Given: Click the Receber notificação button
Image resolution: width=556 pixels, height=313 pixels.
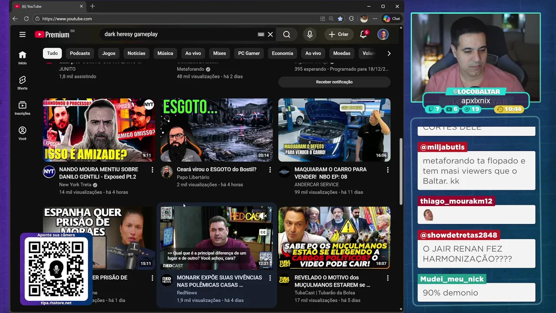Looking at the screenshot, I should pyautogui.click(x=334, y=82).
